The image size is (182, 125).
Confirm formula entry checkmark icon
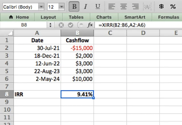(71, 25)
